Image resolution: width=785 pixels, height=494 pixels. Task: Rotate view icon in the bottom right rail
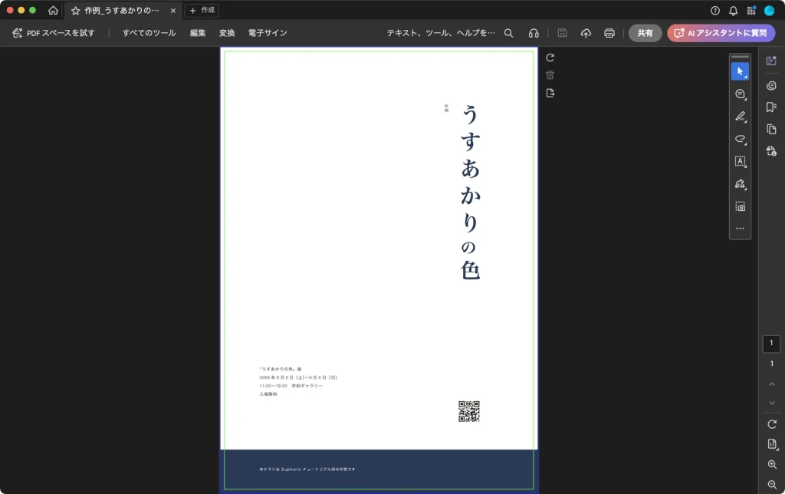click(771, 424)
